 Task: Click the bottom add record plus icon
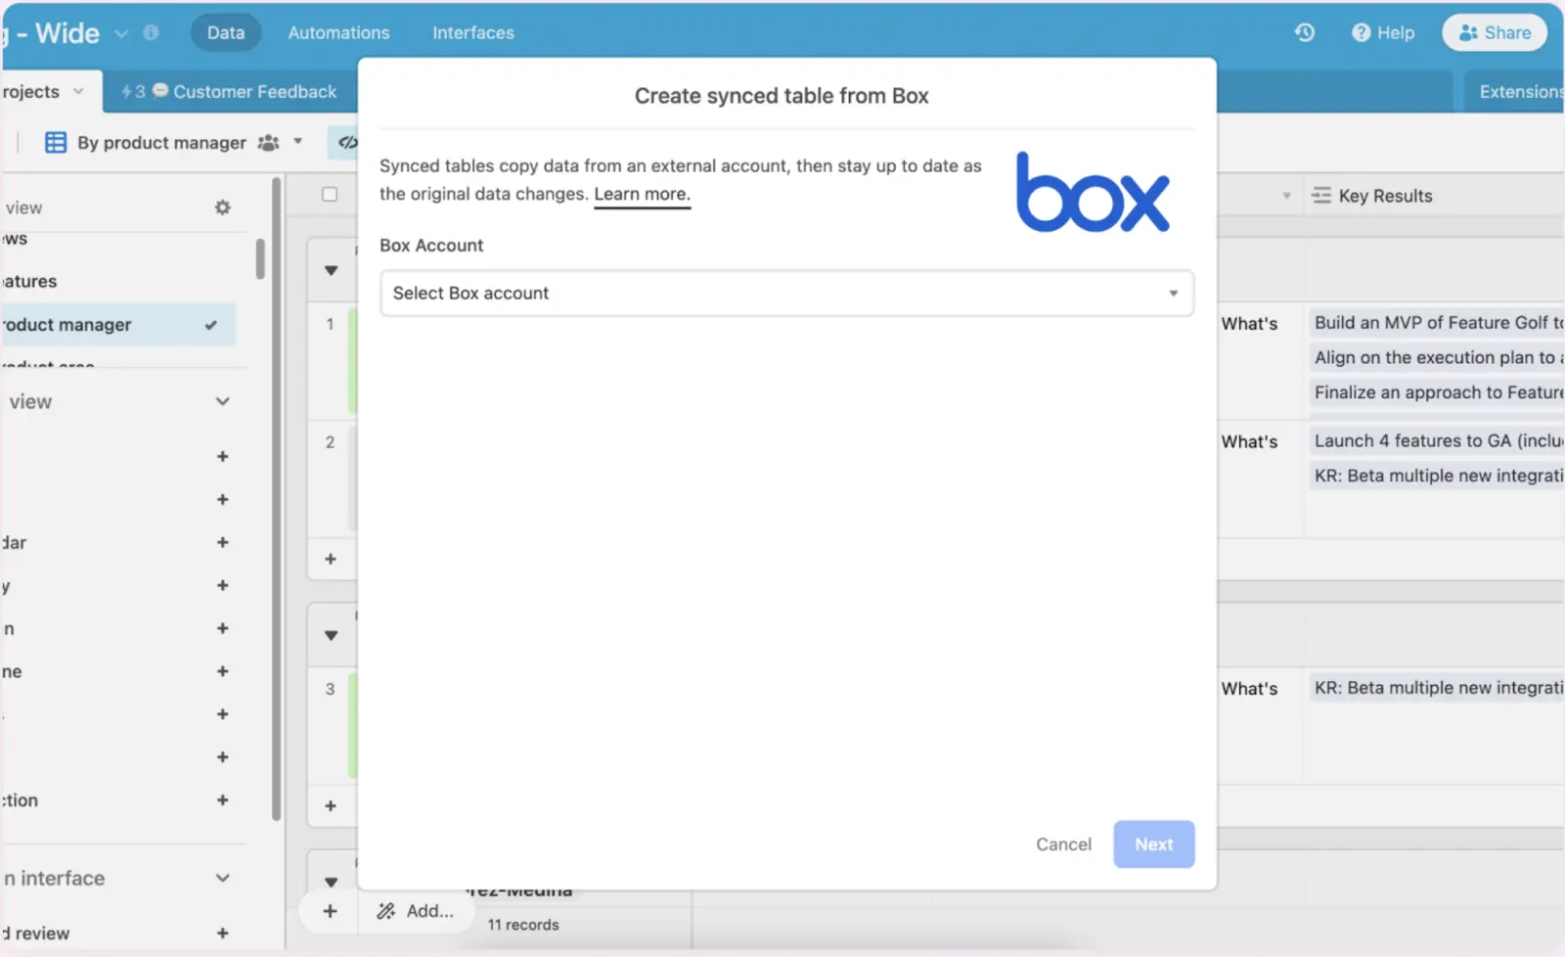click(331, 911)
